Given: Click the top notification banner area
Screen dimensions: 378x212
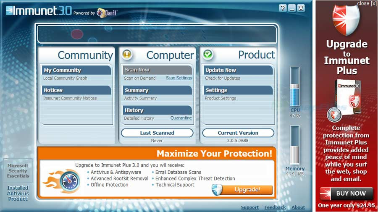Looking at the screenshot, I should 157,34.
